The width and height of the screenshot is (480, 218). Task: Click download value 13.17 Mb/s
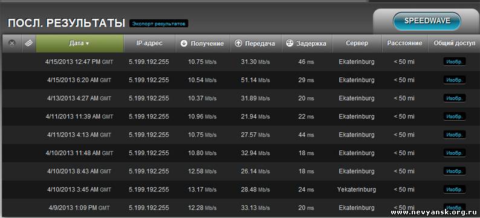(203, 190)
